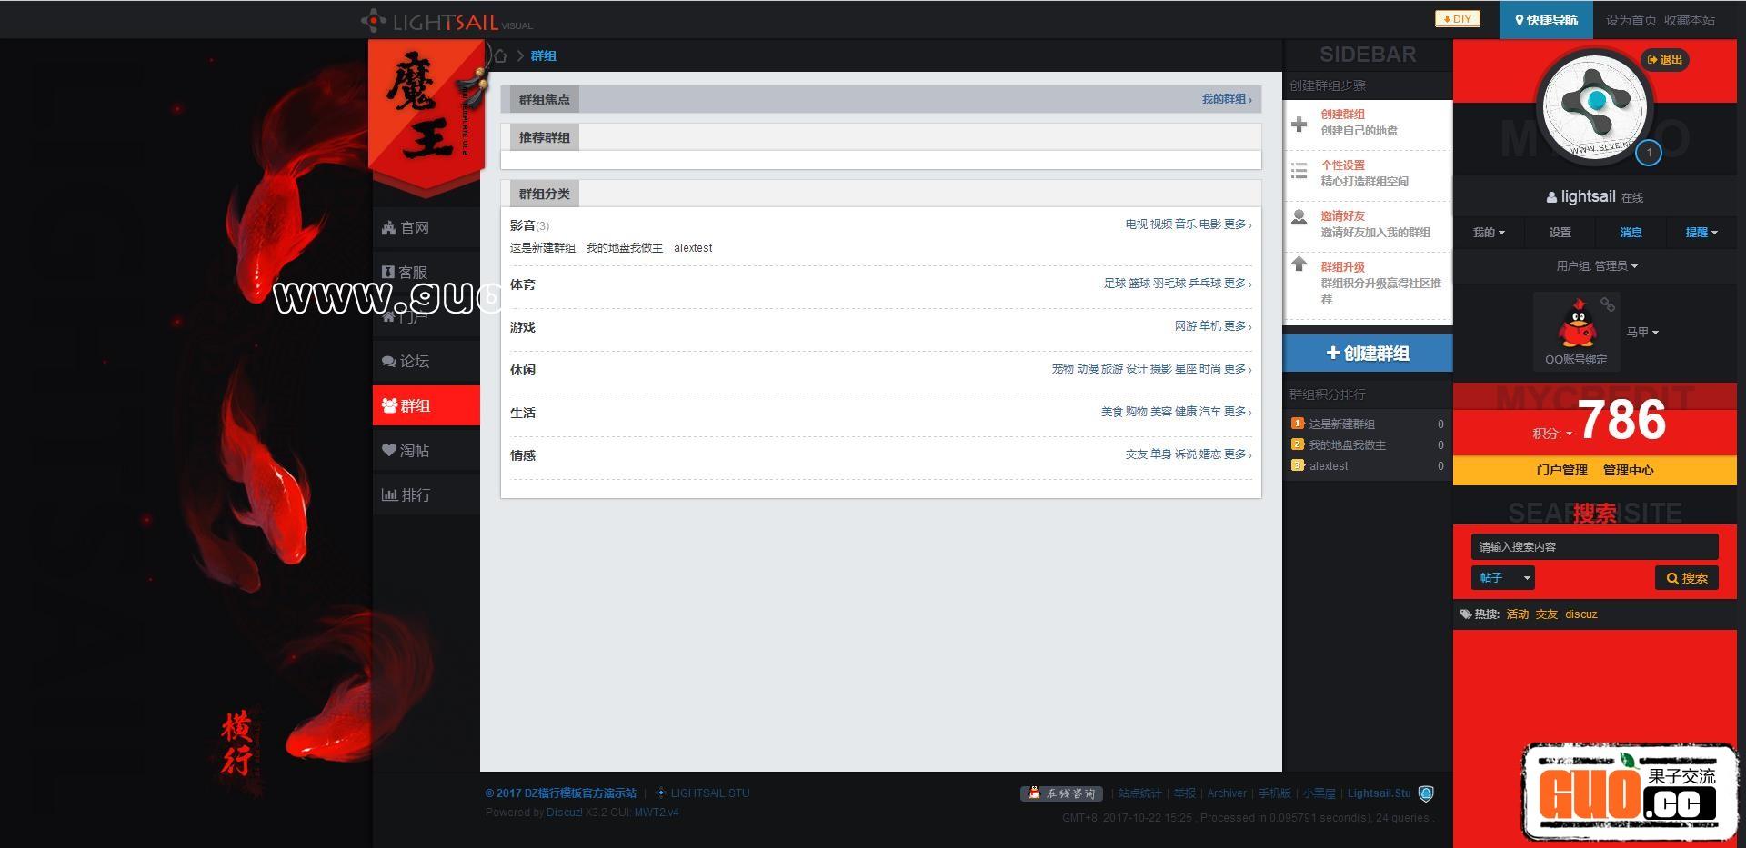Click the 搜索 search button
1746x848 pixels.
tap(1686, 578)
